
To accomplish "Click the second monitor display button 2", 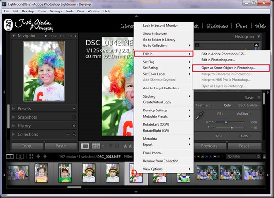I will pyautogui.click(x=20, y=156).
